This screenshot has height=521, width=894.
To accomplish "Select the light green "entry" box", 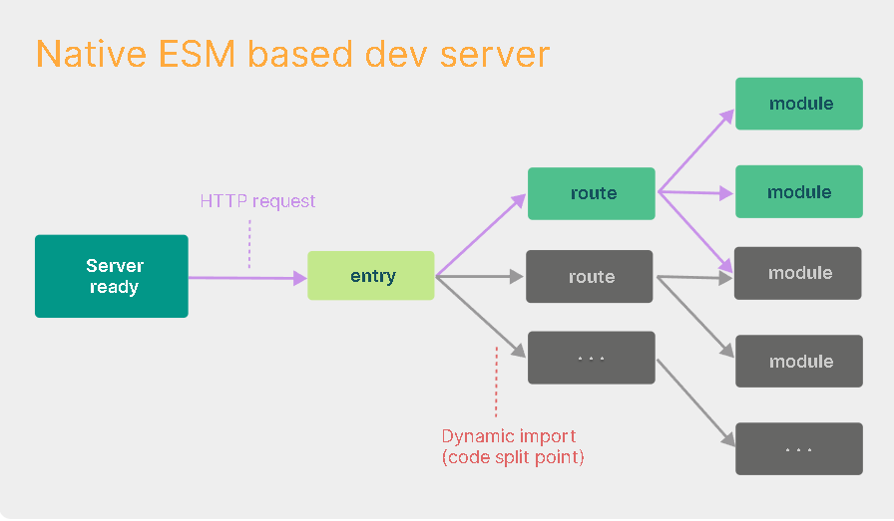I will (371, 276).
